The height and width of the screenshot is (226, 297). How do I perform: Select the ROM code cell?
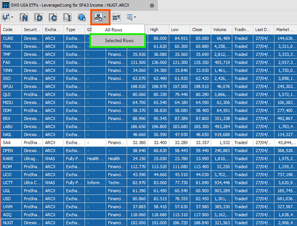pos(11,167)
